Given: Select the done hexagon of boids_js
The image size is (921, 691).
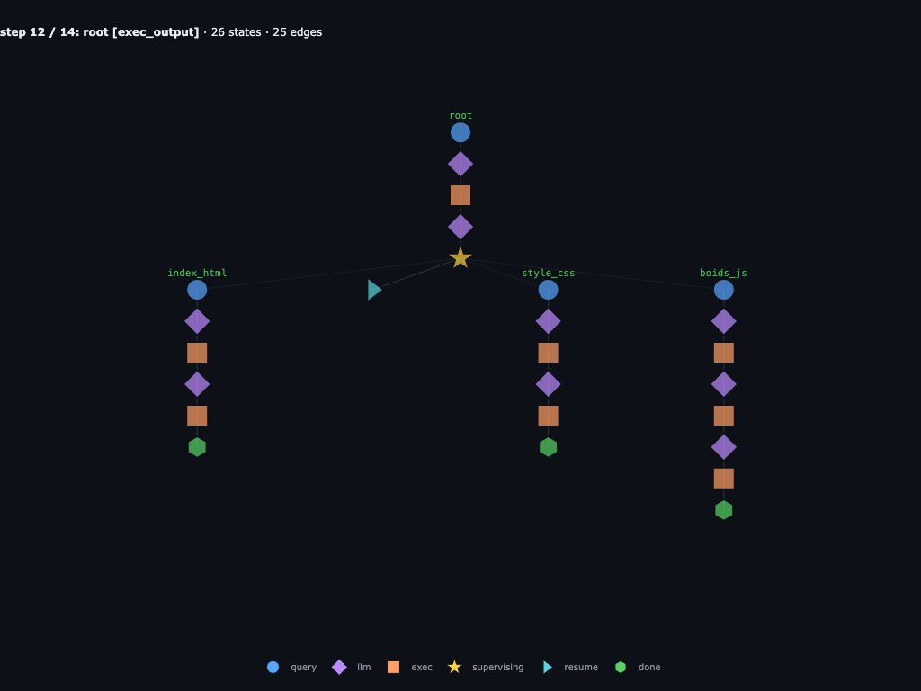Looking at the screenshot, I should point(724,510).
